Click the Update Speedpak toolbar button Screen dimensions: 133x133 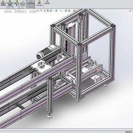pyautogui.click(x=39, y=3)
